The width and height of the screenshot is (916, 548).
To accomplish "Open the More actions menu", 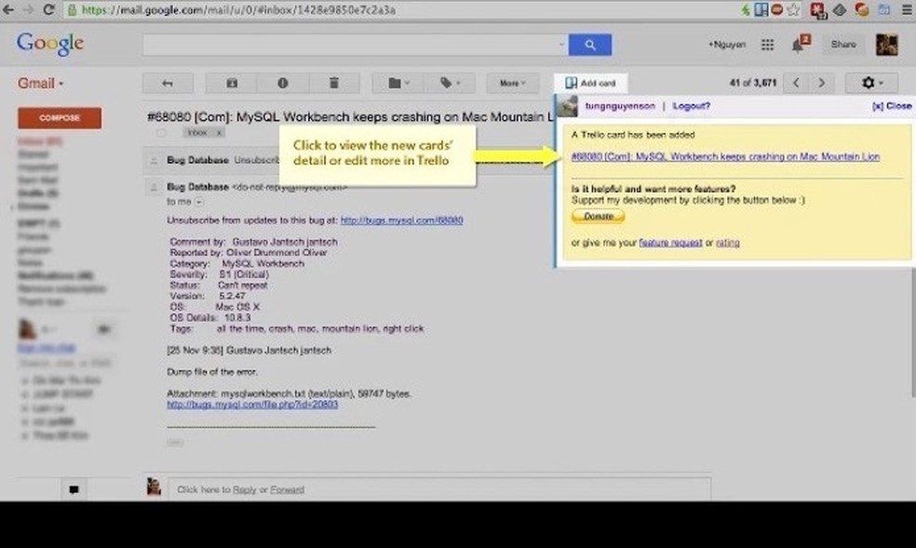I will click(x=512, y=83).
